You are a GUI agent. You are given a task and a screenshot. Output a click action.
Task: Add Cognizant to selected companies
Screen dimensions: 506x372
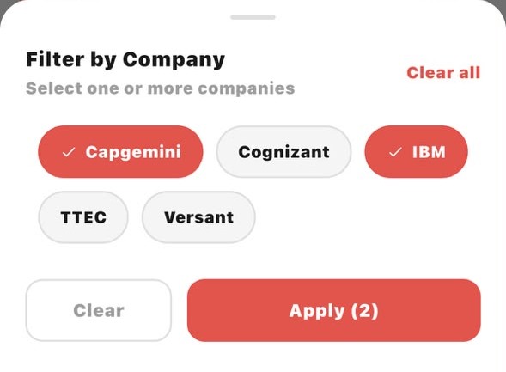tap(283, 152)
